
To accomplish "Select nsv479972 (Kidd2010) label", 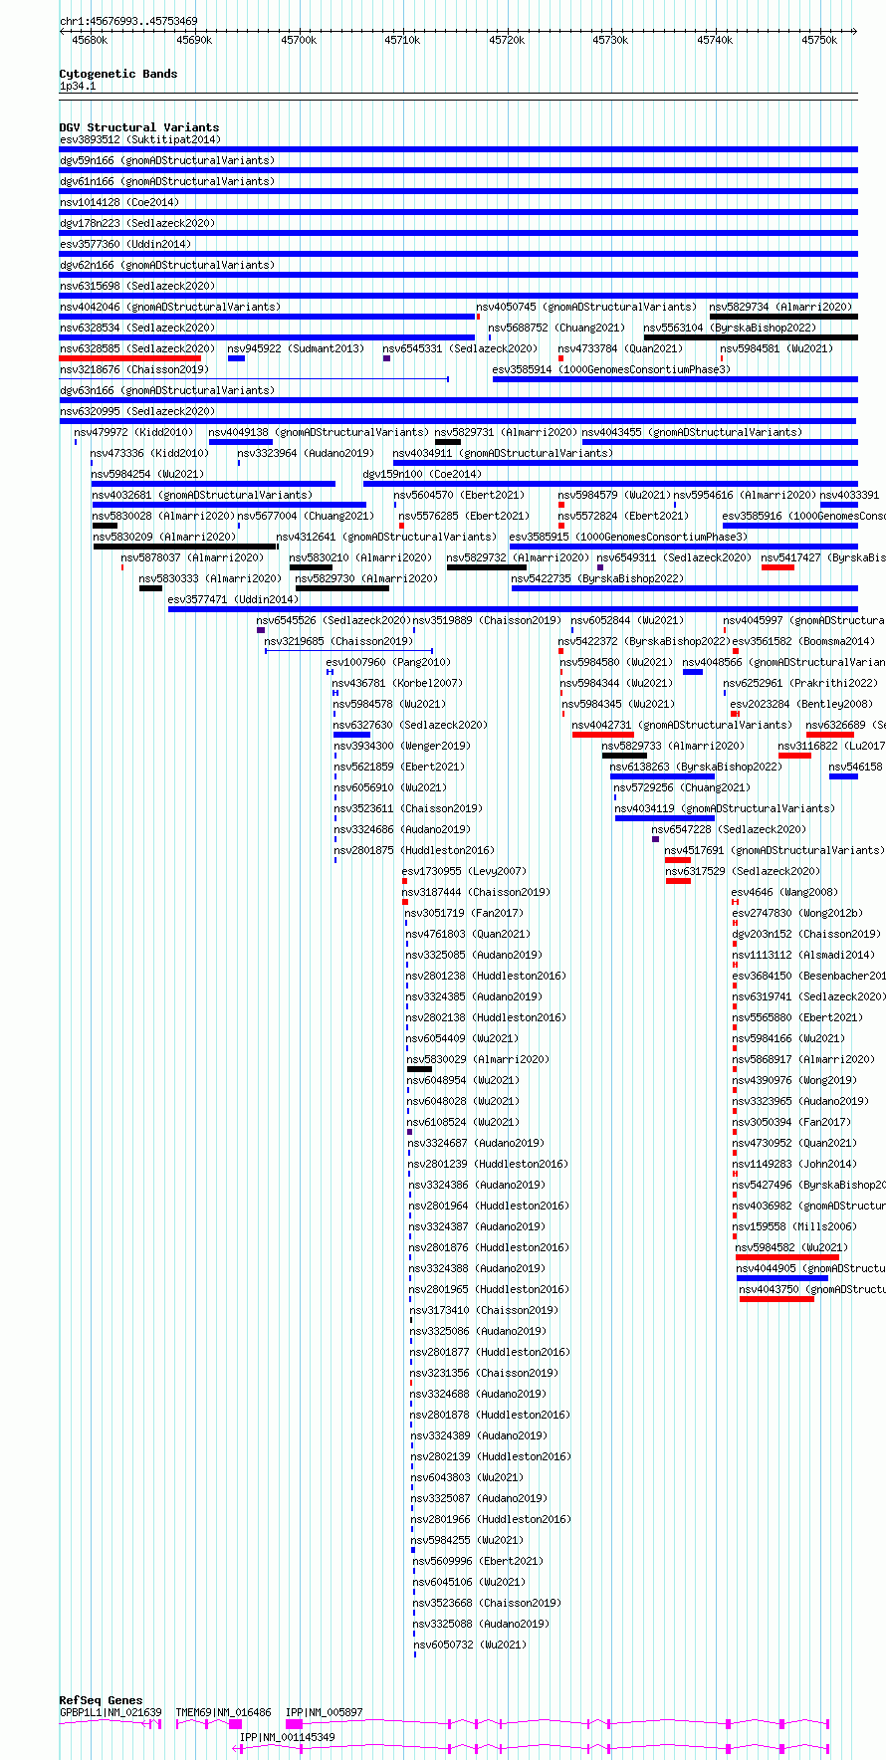I will click(133, 432).
